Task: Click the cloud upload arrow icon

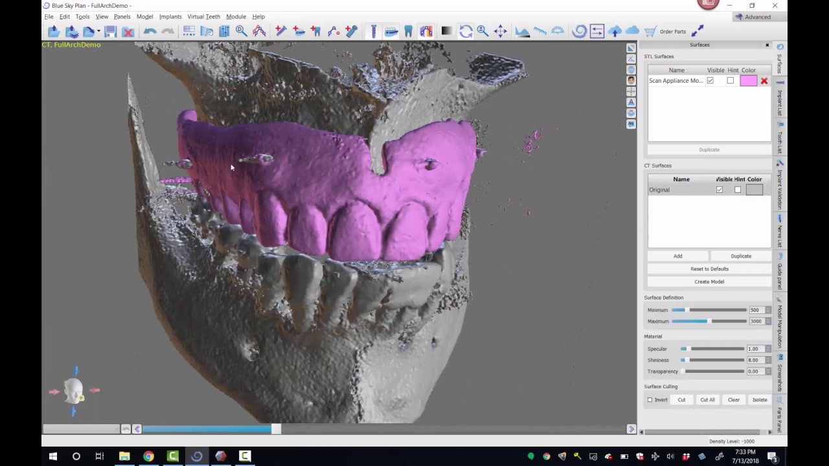Action: [615, 31]
